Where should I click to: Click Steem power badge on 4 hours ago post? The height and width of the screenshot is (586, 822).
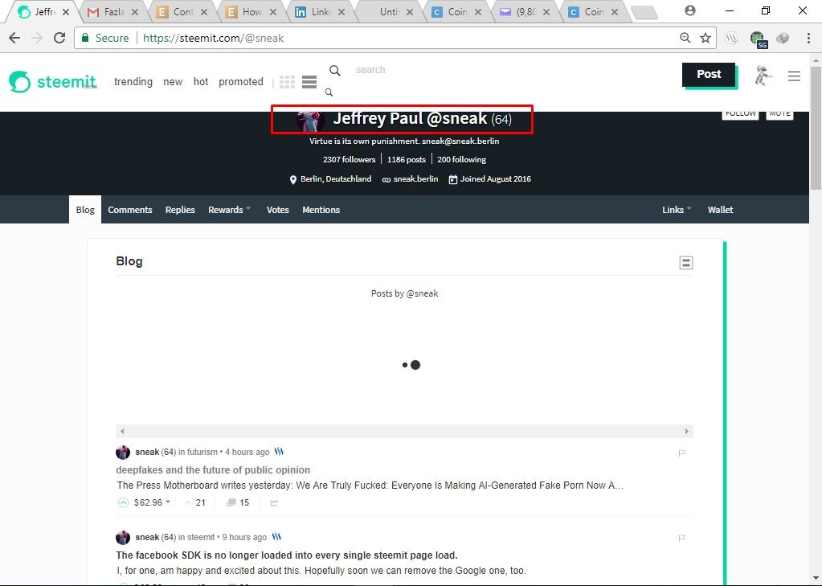coord(278,452)
